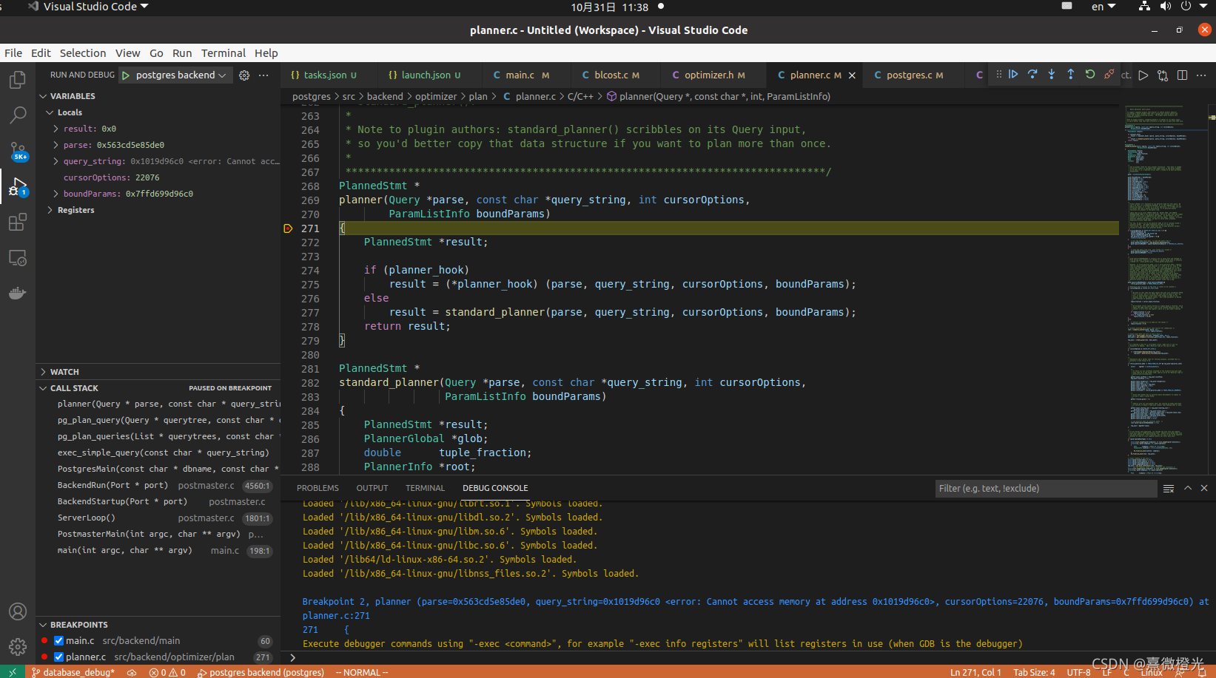Image resolution: width=1216 pixels, height=678 pixels.
Task: Open the Selection menu
Action: (83, 53)
